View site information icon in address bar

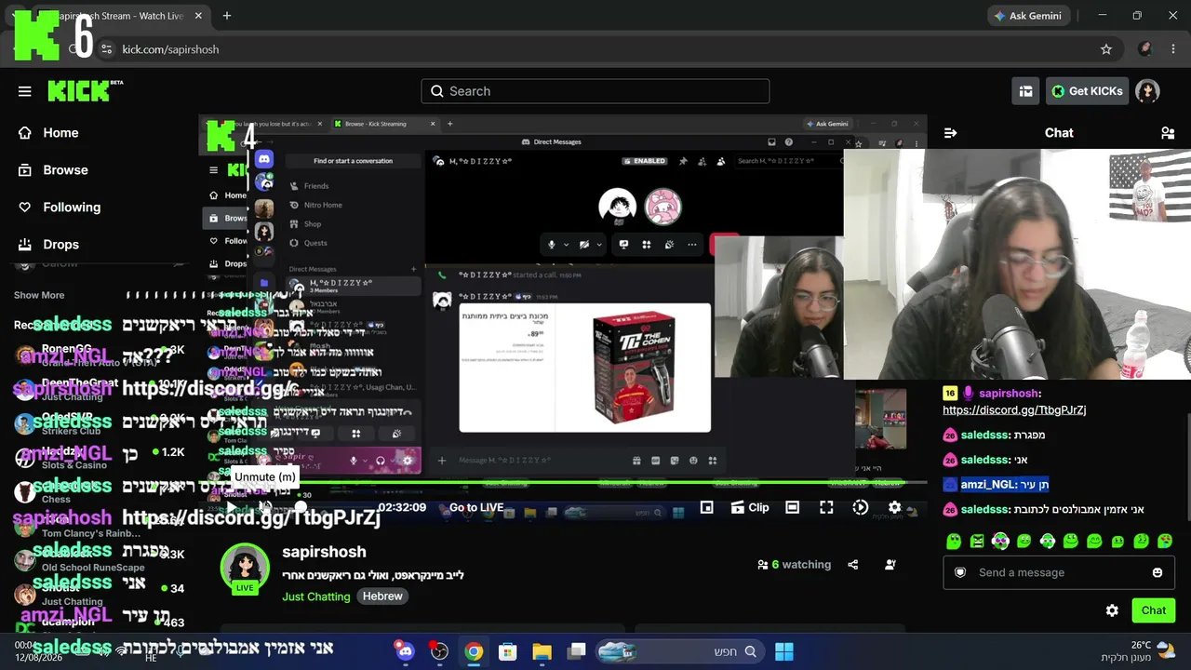106,49
